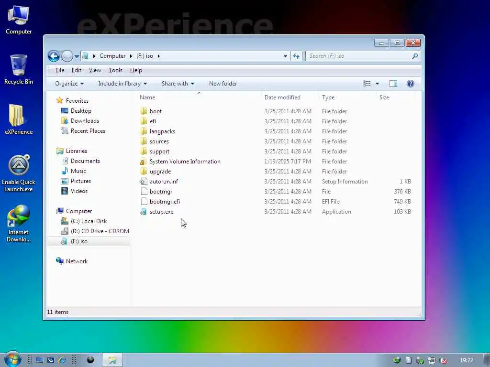Expand the Organize dropdown

69,84
